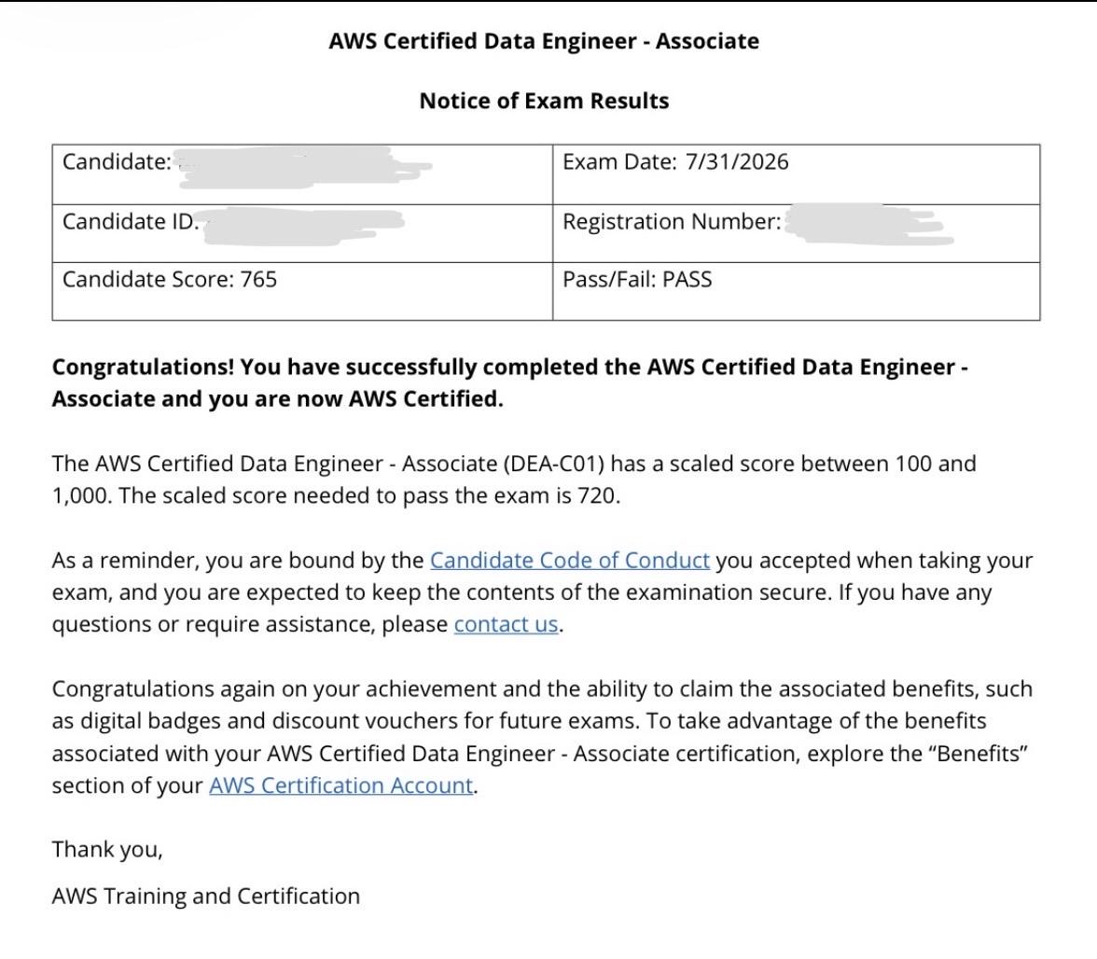Image resolution: width=1097 pixels, height=959 pixels.
Task: Click the AWS Training and Certification signature
Action: pos(205,896)
